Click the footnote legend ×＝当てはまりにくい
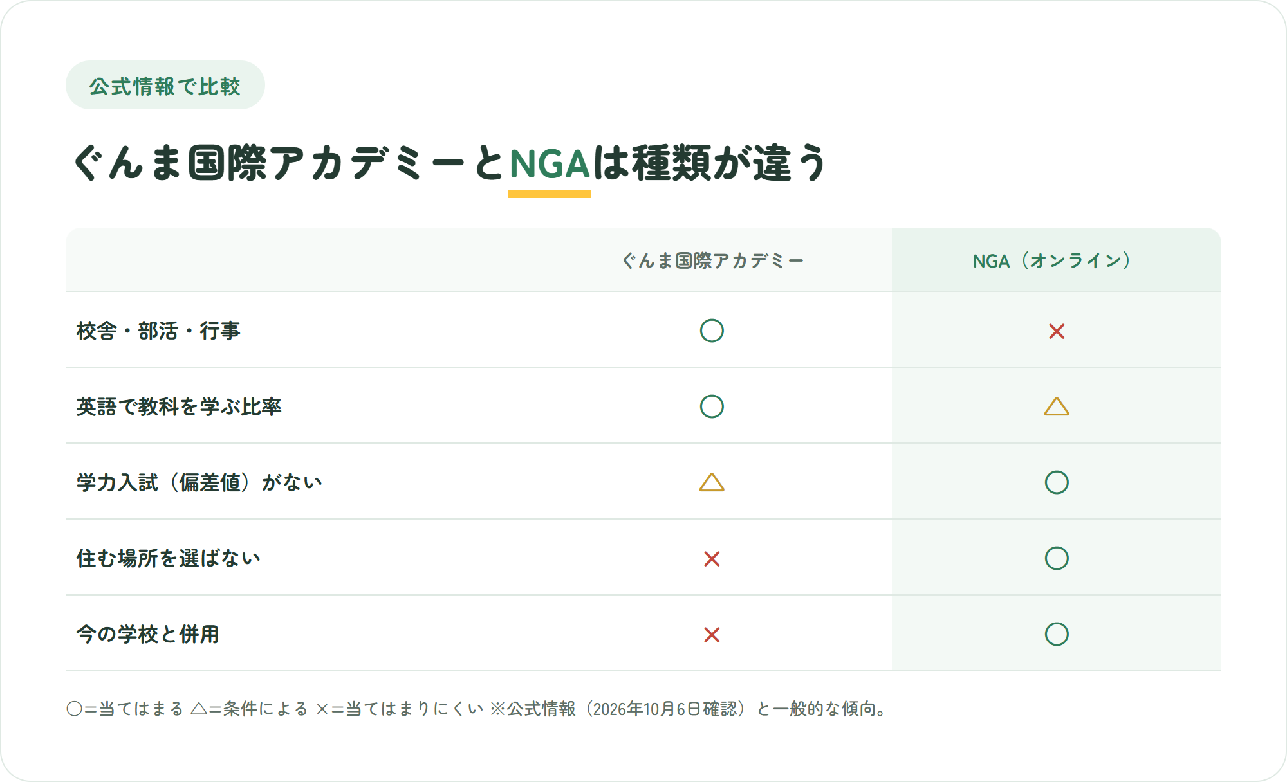 tap(399, 709)
